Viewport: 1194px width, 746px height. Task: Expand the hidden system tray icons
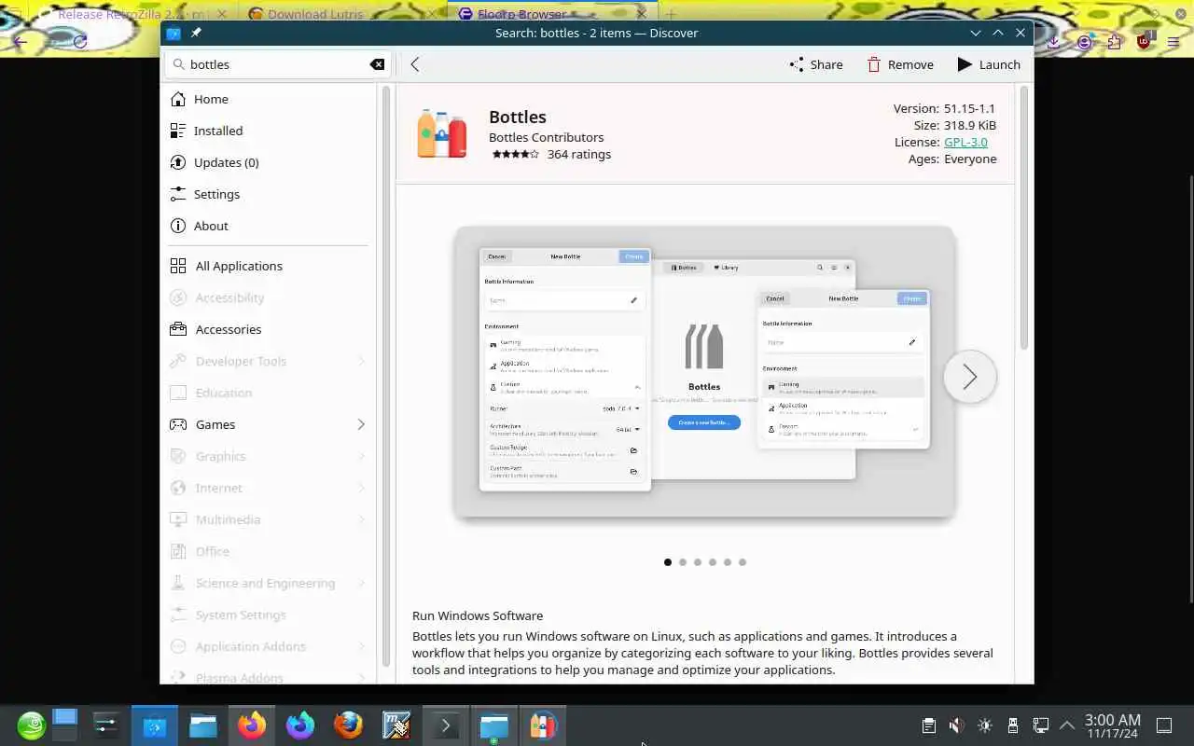click(1067, 725)
